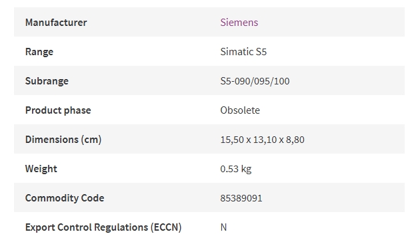Click the empty area of the Commodity Code row
Image resolution: width=412 pixels, height=244 pixels.
pos(334,197)
